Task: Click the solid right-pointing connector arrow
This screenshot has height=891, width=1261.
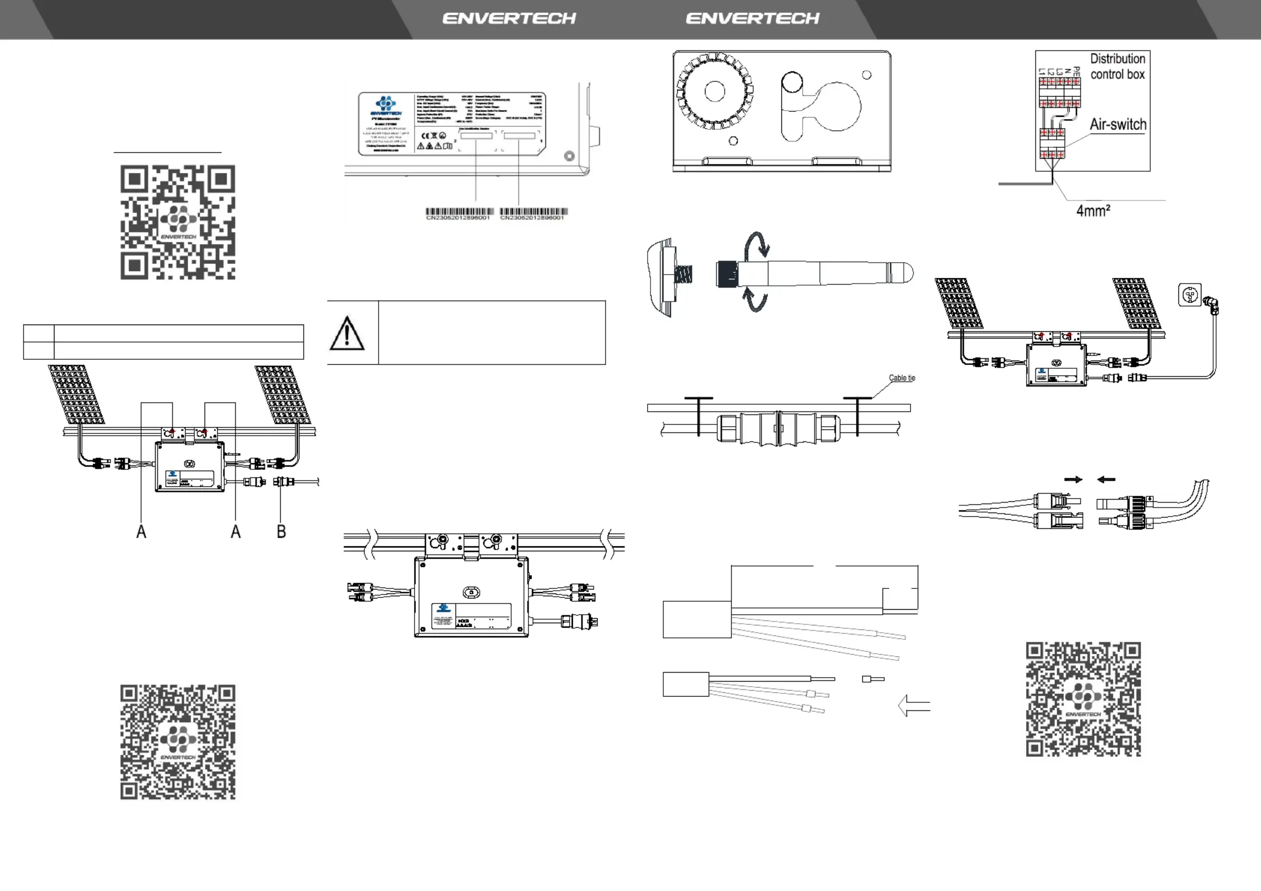Action: pyautogui.click(x=1073, y=479)
